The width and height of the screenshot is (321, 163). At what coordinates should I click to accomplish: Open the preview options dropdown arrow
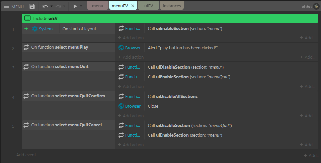coord(81,6)
